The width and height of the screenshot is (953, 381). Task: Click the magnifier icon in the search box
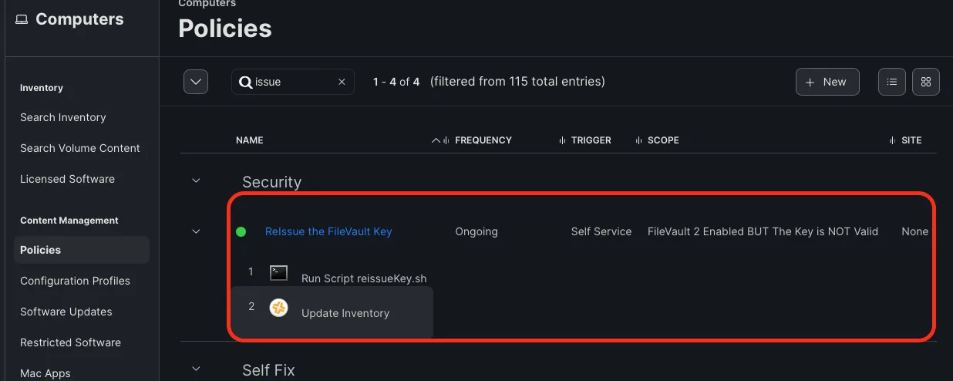click(246, 82)
